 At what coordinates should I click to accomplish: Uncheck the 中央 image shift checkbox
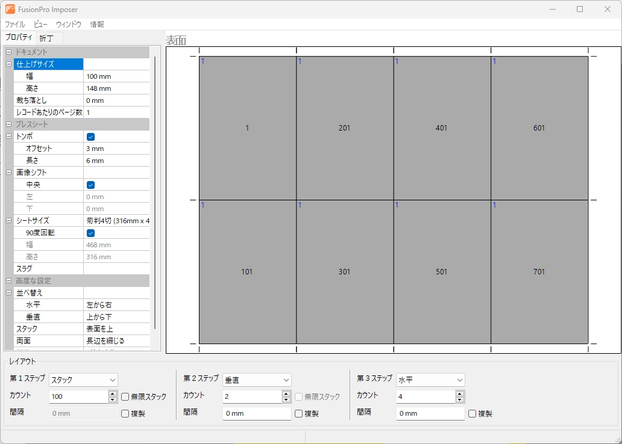click(x=90, y=185)
